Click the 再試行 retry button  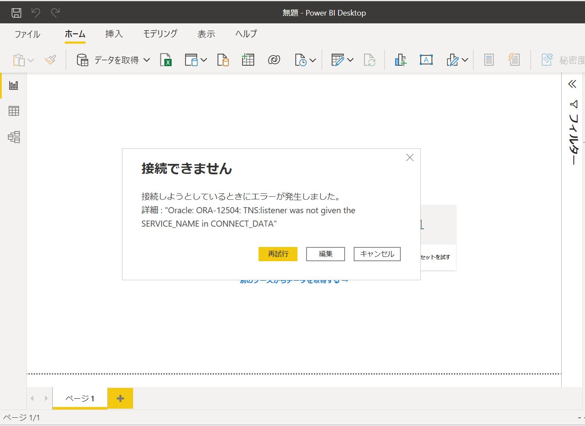[278, 254]
